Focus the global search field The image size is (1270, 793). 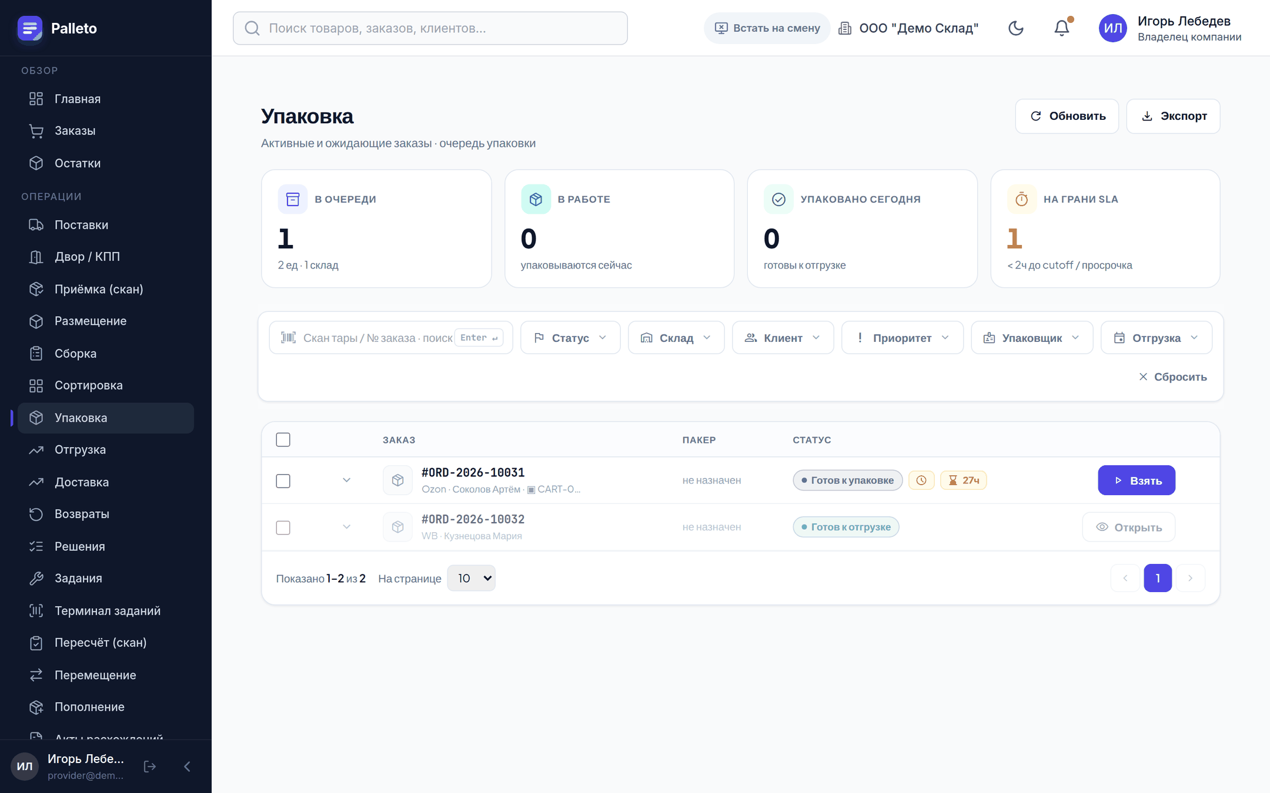tap(430, 28)
